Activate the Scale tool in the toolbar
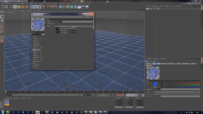 pyautogui.click(x=19, y=7)
